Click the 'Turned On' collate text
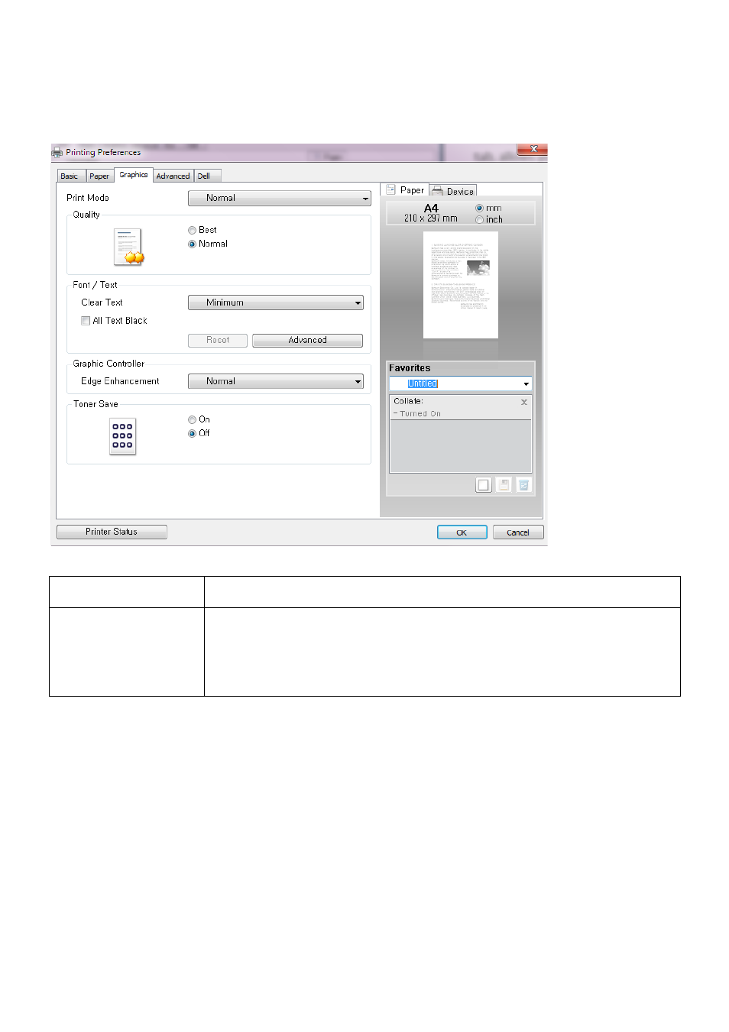Image resolution: width=729 pixels, height=1032 pixels. pyautogui.click(x=417, y=413)
